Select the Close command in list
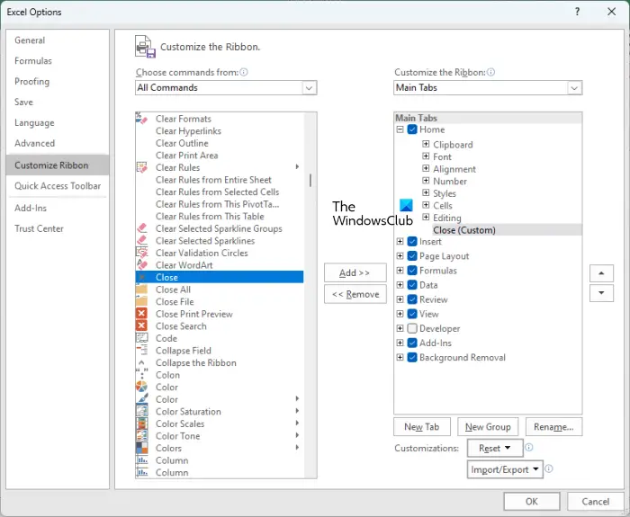The width and height of the screenshot is (630, 517). tap(220, 277)
